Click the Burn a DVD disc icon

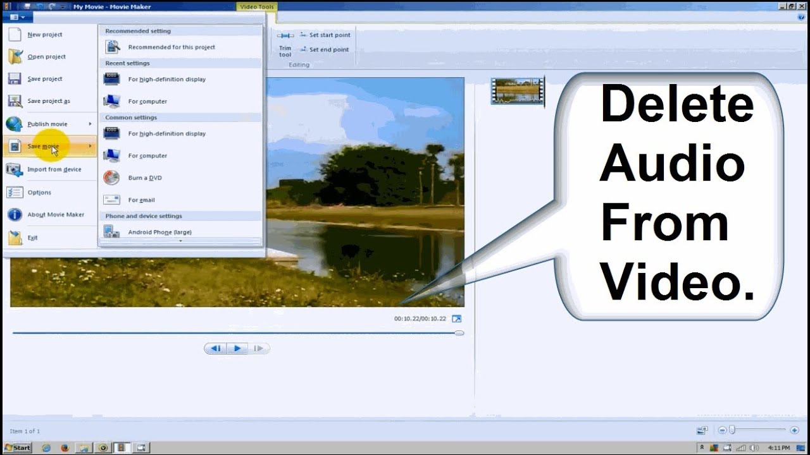click(111, 178)
